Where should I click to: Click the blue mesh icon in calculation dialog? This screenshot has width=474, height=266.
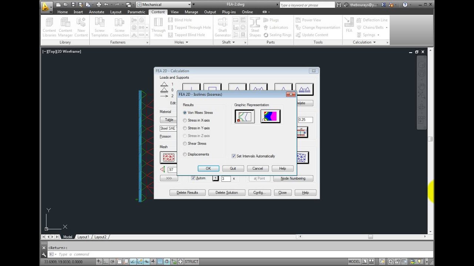pyautogui.click(x=302, y=157)
